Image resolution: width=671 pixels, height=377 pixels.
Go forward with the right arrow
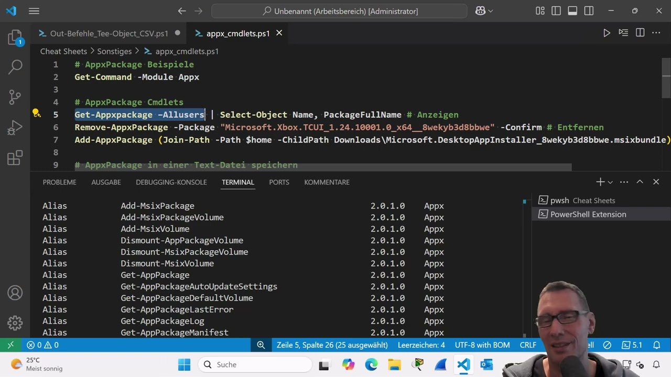[x=198, y=11]
